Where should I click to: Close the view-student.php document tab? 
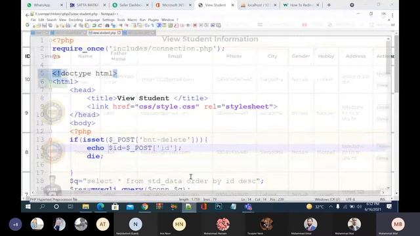pos(119,33)
